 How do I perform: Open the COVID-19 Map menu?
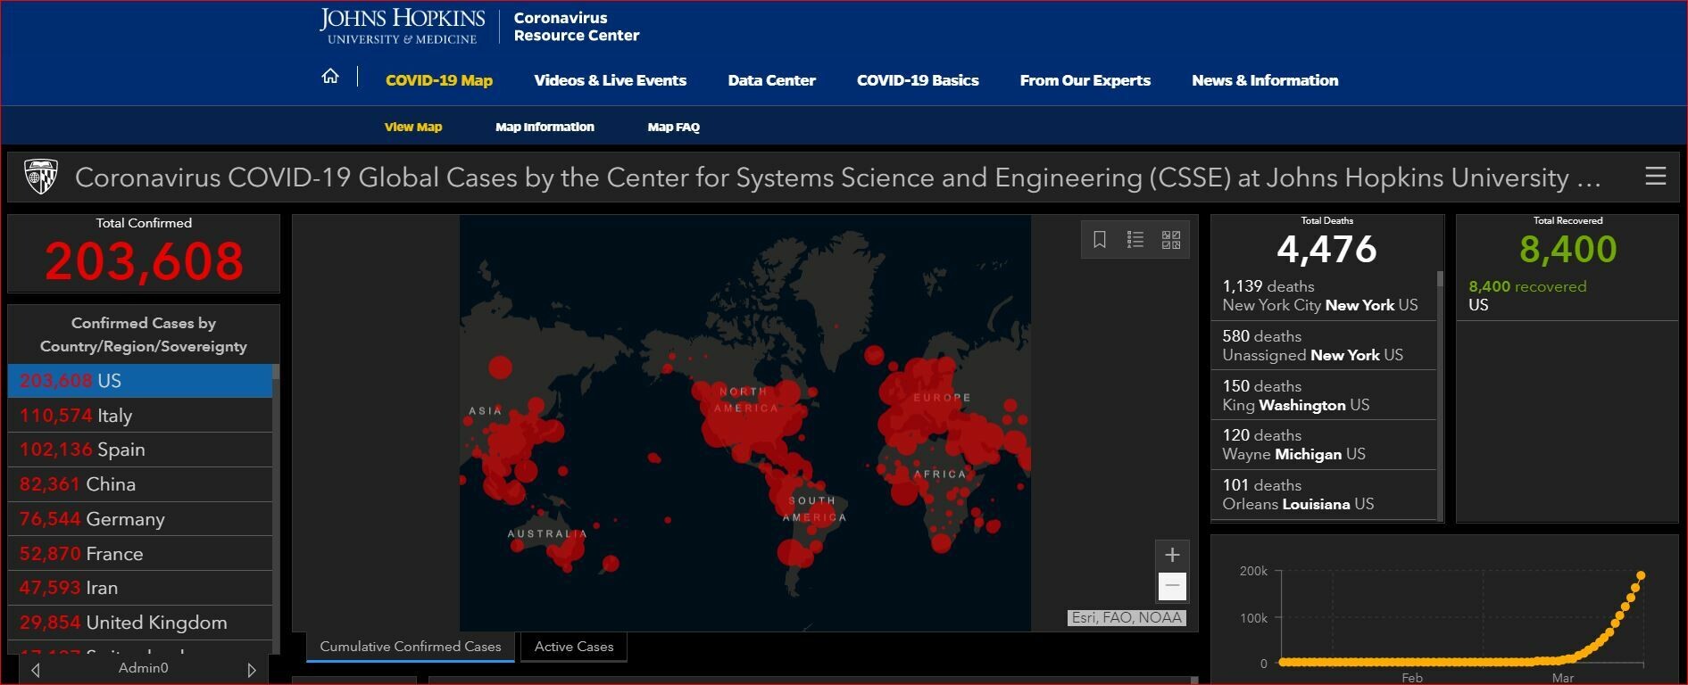439,80
